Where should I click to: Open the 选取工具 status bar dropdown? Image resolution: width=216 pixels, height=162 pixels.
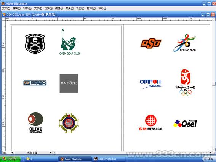pos(51,152)
